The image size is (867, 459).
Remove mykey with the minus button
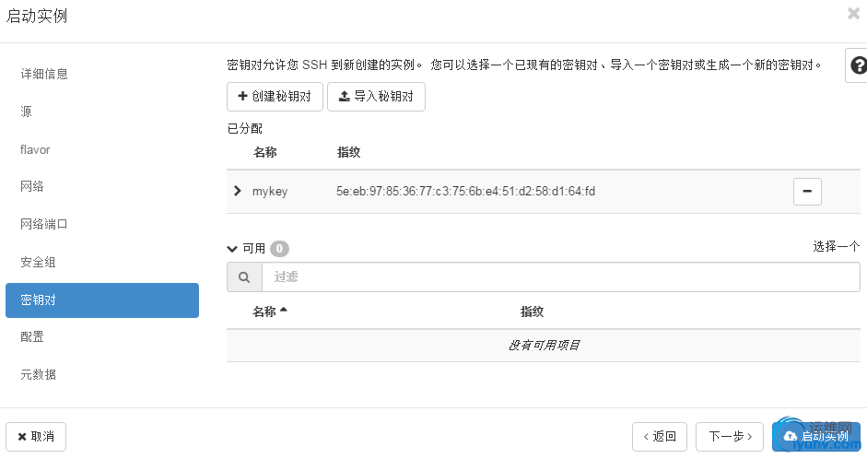click(x=807, y=191)
